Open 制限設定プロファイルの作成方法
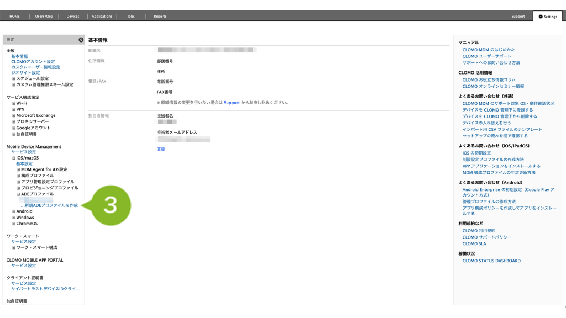The height and width of the screenshot is (318, 566). point(493,160)
